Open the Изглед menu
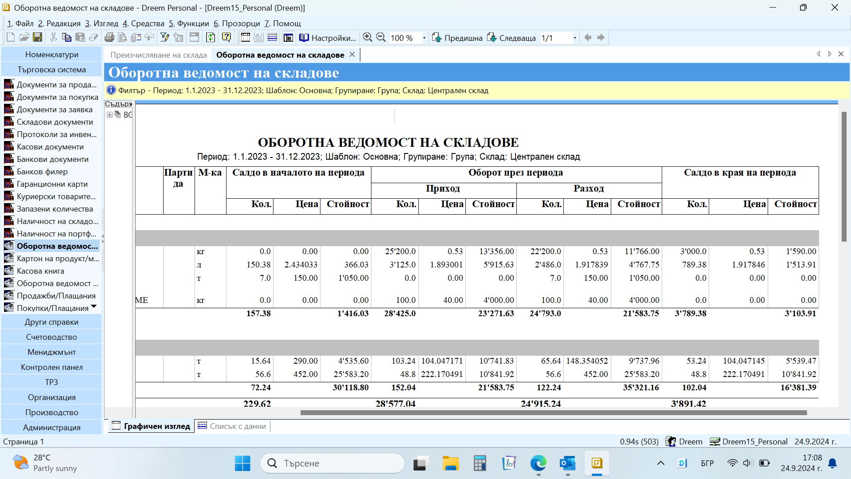 tap(102, 24)
